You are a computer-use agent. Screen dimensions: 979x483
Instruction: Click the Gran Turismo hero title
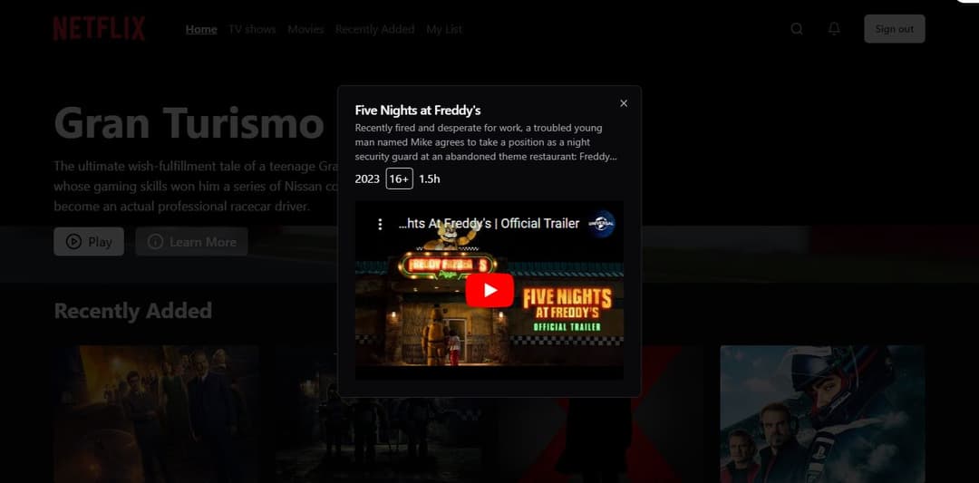coord(189,123)
